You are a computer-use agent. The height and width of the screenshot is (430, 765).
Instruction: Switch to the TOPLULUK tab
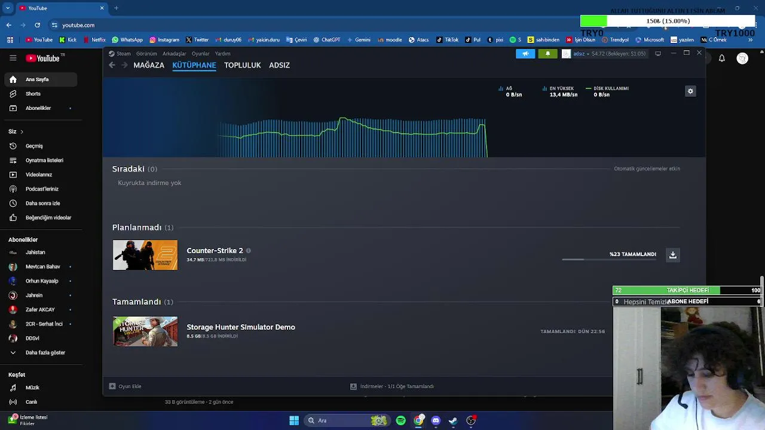(x=243, y=65)
